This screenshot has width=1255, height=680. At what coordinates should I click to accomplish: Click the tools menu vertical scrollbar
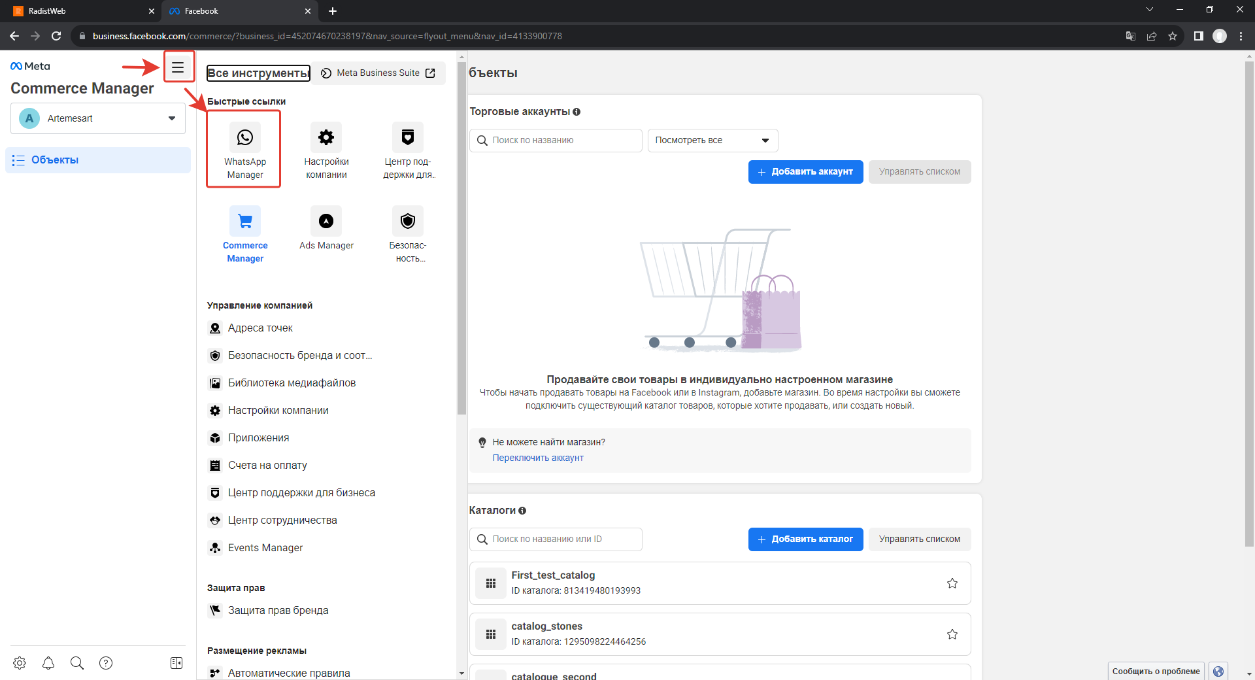coord(461,239)
